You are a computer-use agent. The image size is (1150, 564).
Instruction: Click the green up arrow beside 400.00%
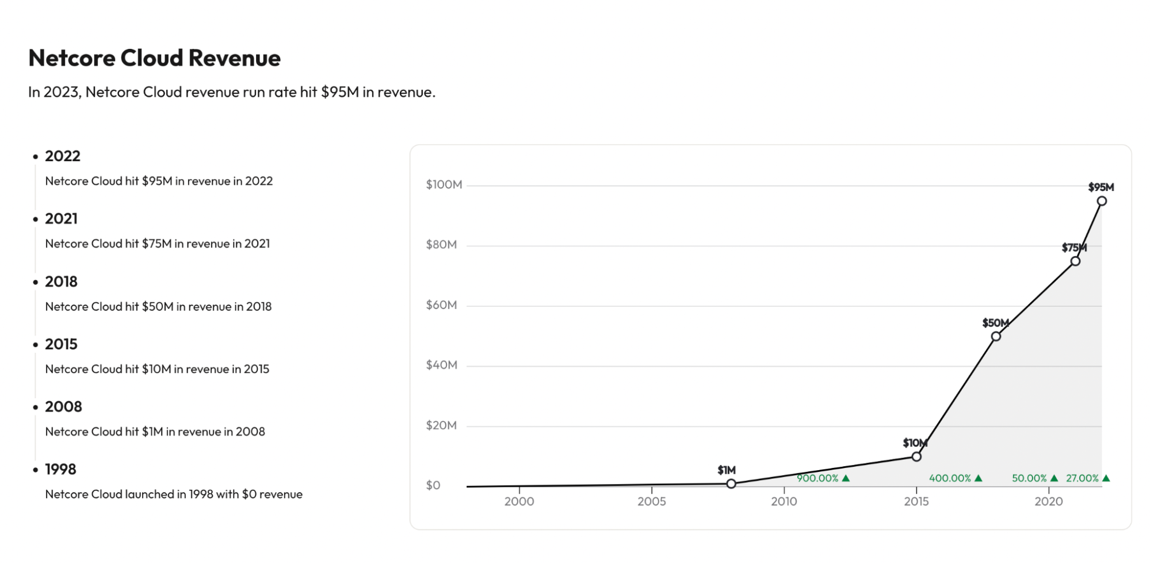point(979,478)
